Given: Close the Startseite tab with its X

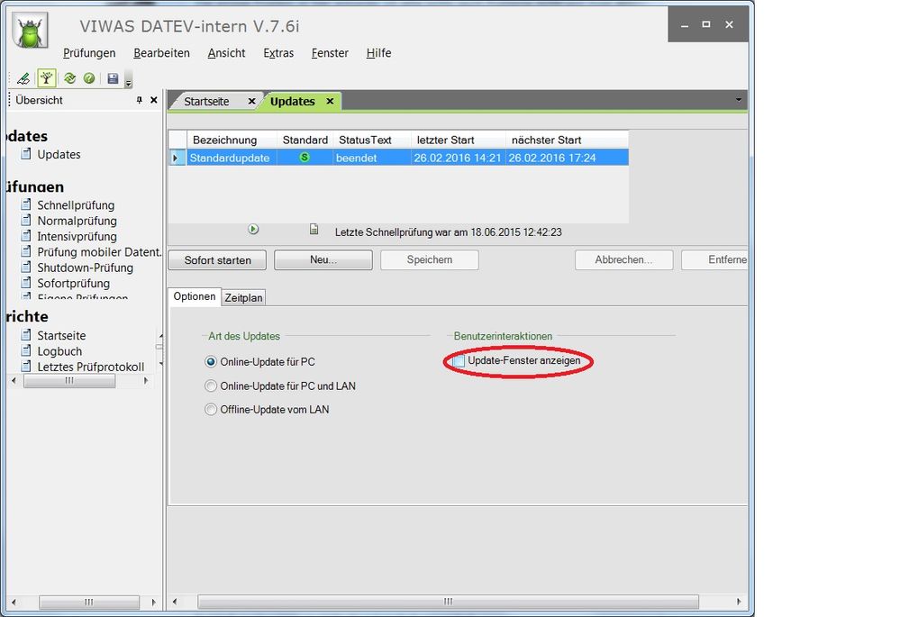Looking at the screenshot, I should tap(251, 101).
